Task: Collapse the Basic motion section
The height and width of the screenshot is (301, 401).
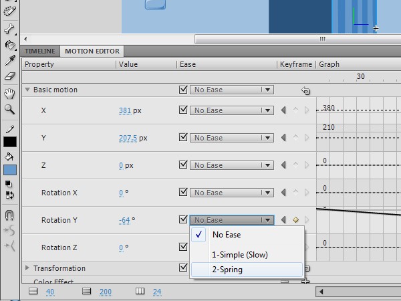Action: click(27, 90)
